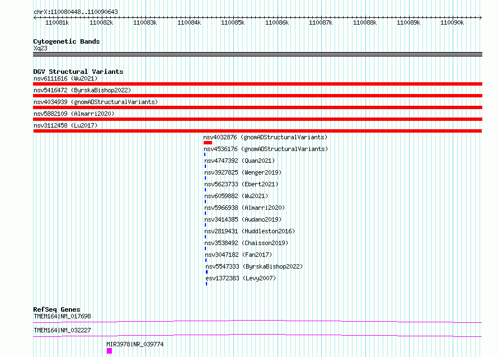Screen dimensions: 498x357
Task: Click the gray Xq23 band bar
Action: (x=257, y=54)
